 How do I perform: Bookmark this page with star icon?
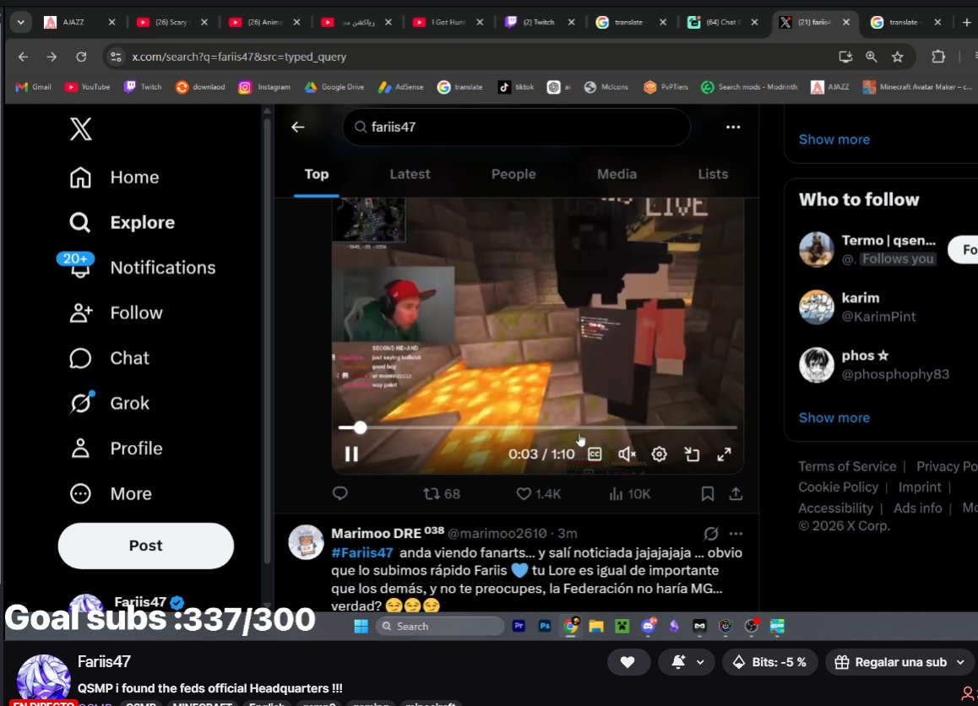point(898,57)
